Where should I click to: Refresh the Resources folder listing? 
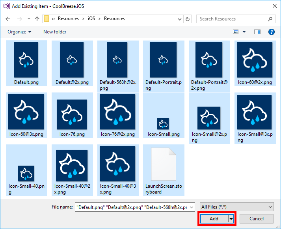point(188,19)
